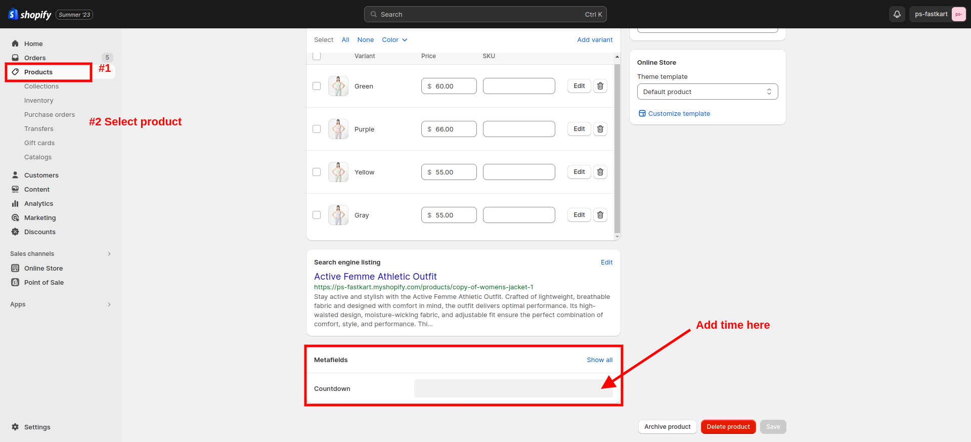Open Collections in the sidebar
Screen dimensions: 971x442
41,86
